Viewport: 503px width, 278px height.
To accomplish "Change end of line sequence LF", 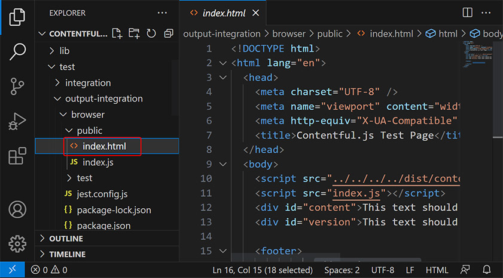I will click(x=410, y=270).
